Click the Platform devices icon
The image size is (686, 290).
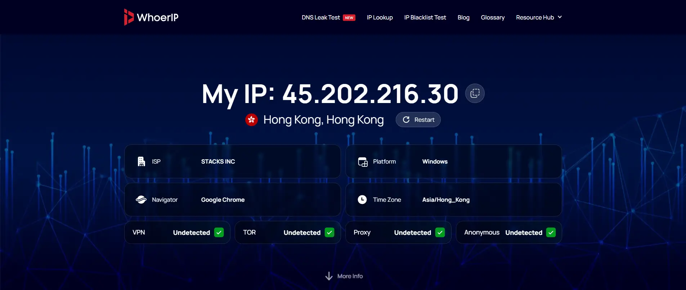coord(363,162)
